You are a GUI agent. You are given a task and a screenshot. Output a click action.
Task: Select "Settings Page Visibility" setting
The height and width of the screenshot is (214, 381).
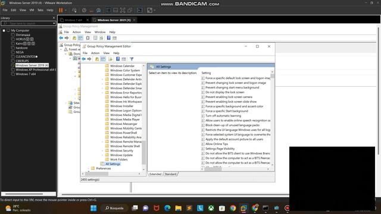[x=220, y=149]
